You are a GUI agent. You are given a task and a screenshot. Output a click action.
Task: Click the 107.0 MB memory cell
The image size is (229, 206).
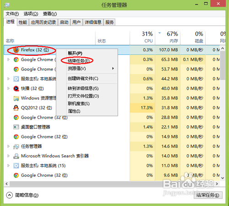(x=168, y=50)
